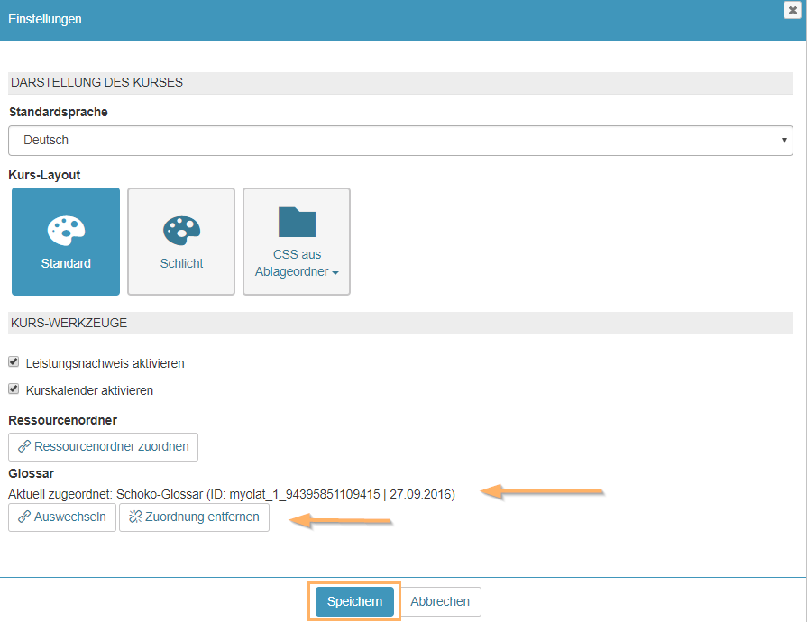Save settings with the Speichern button
807x622 pixels.
pos(354,601)
